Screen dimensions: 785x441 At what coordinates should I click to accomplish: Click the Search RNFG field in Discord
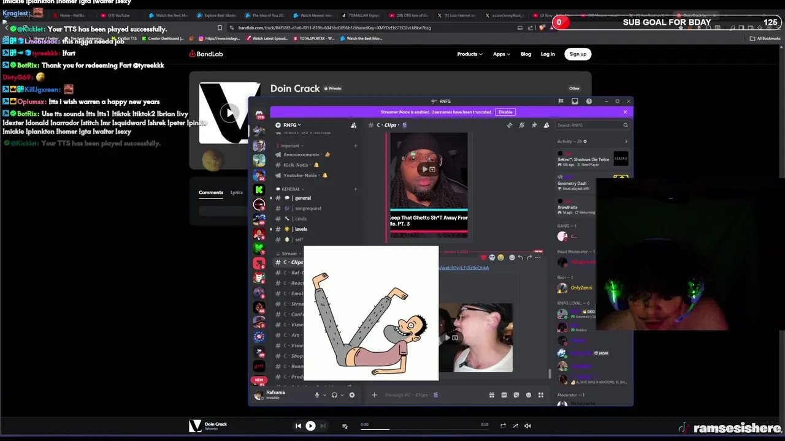point(592,125)
